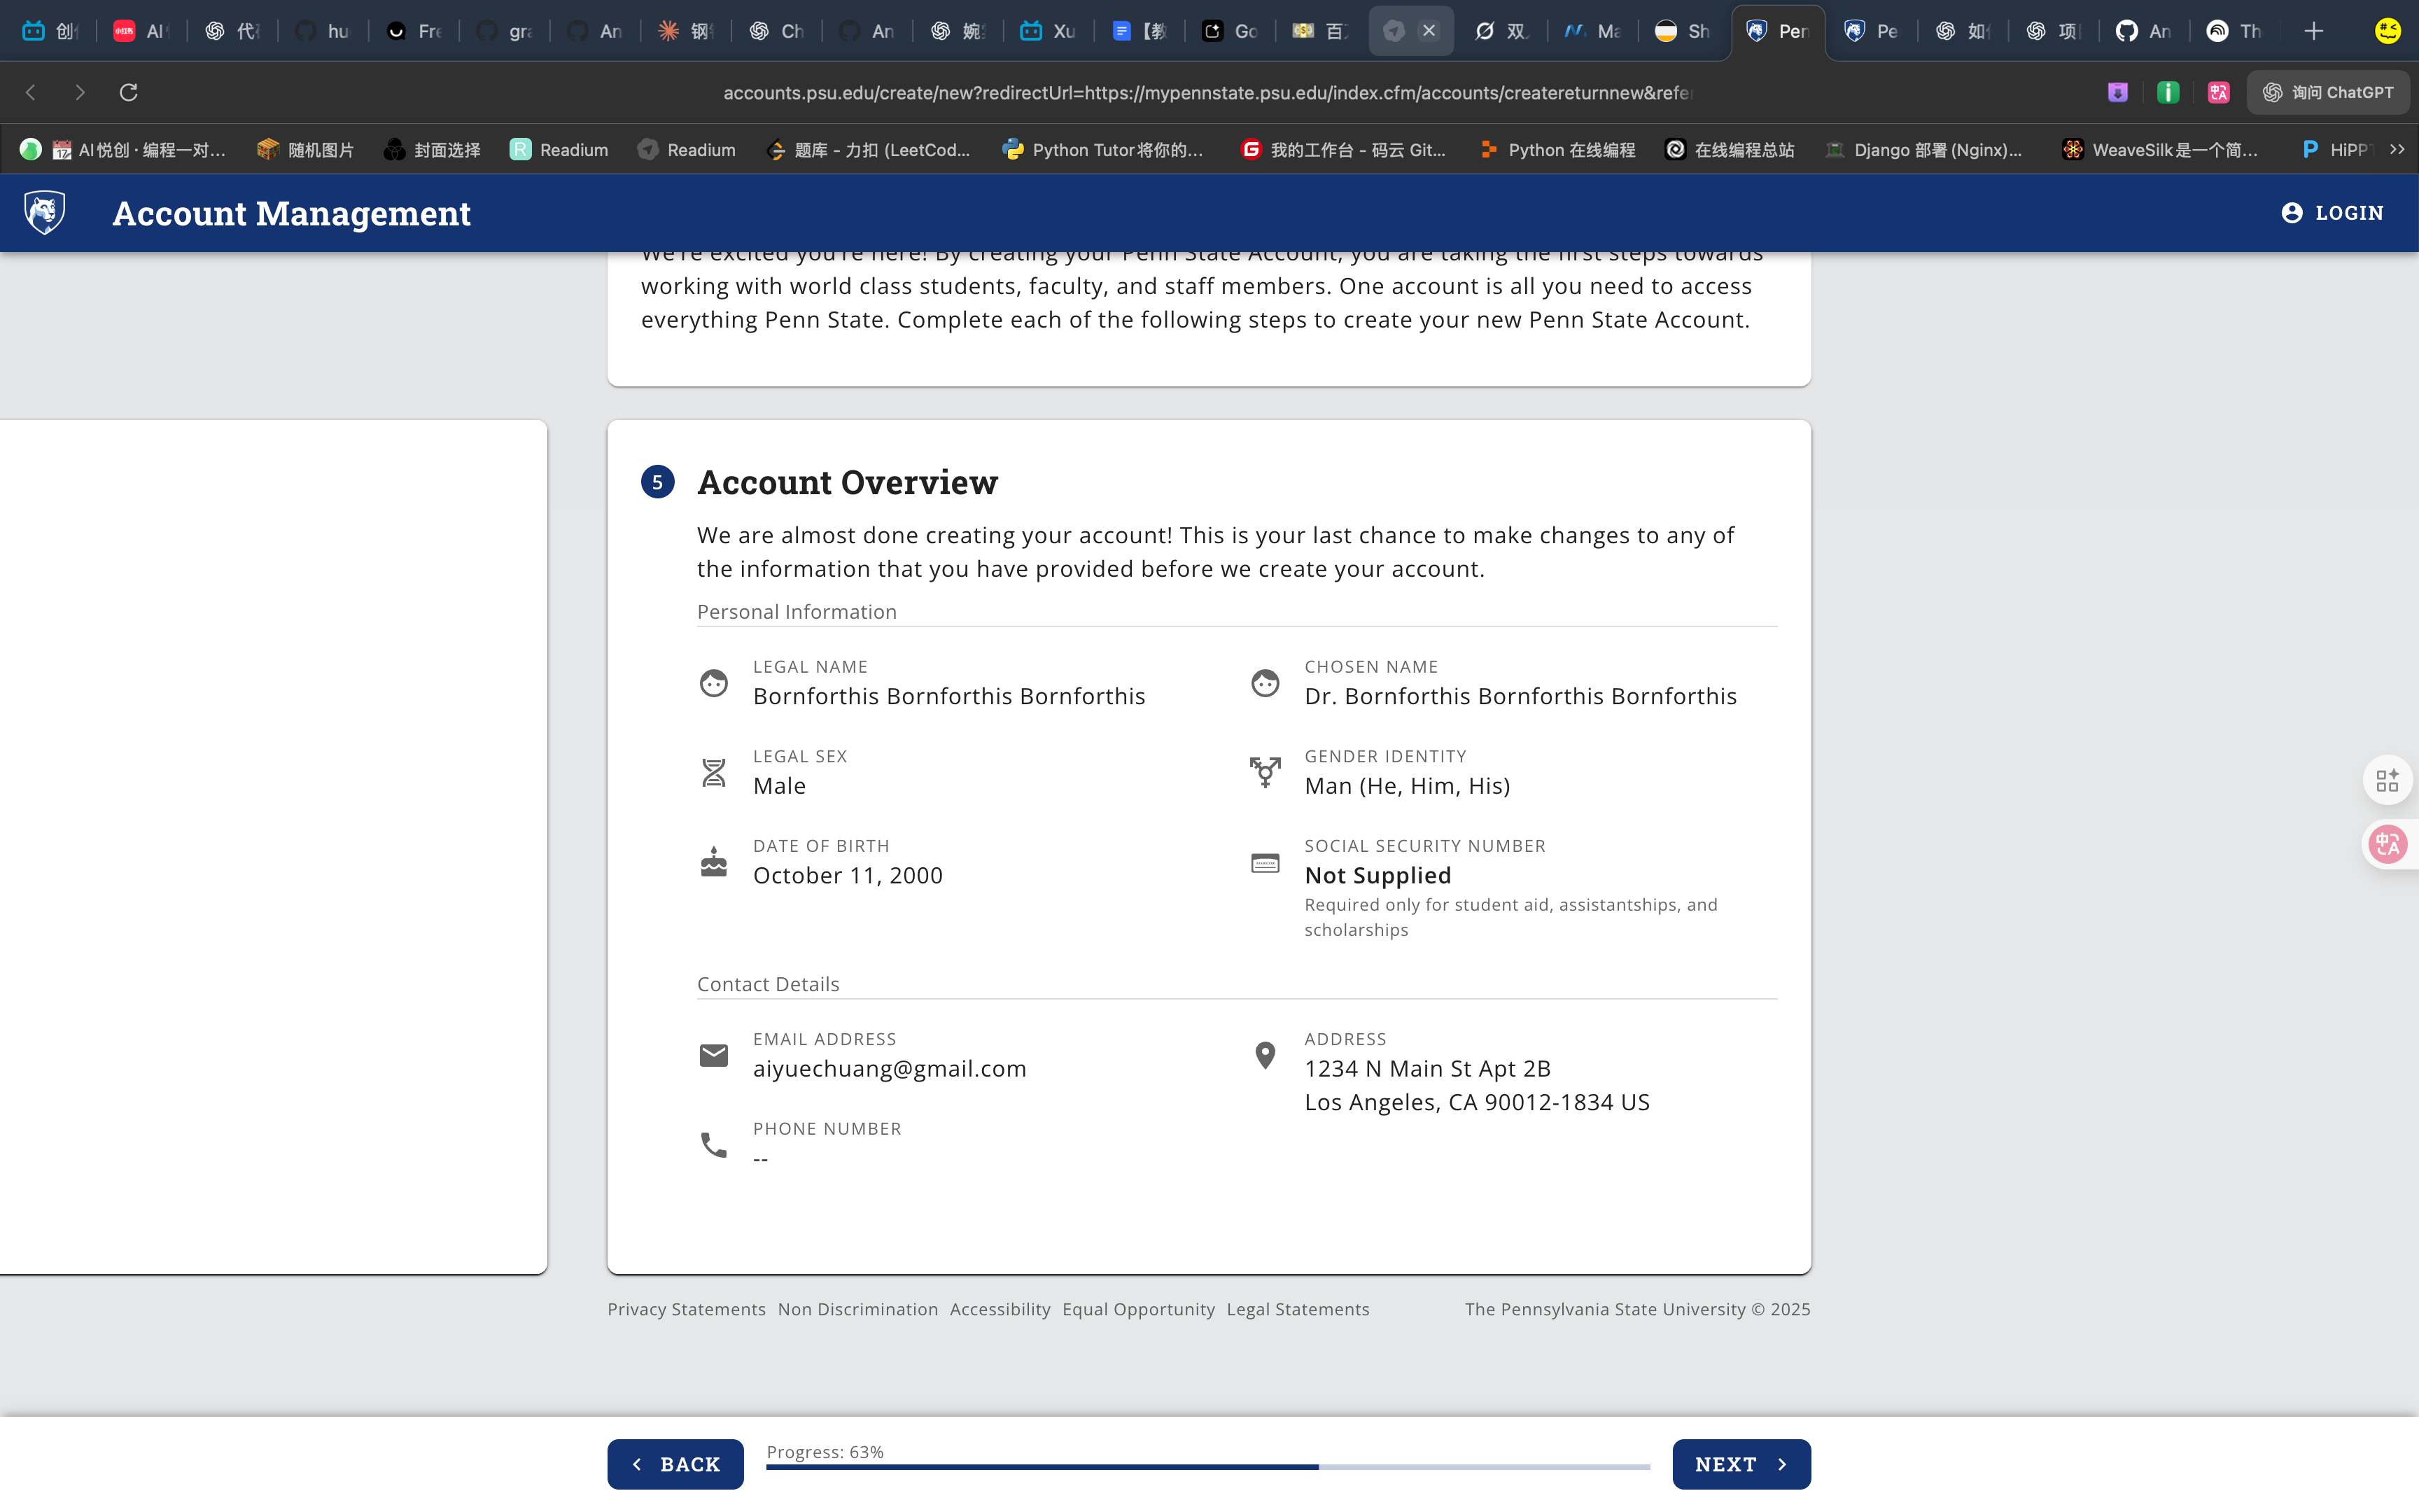Click the Social Security card icon
2419x1512 pixels.
[x=1265, y=863]
